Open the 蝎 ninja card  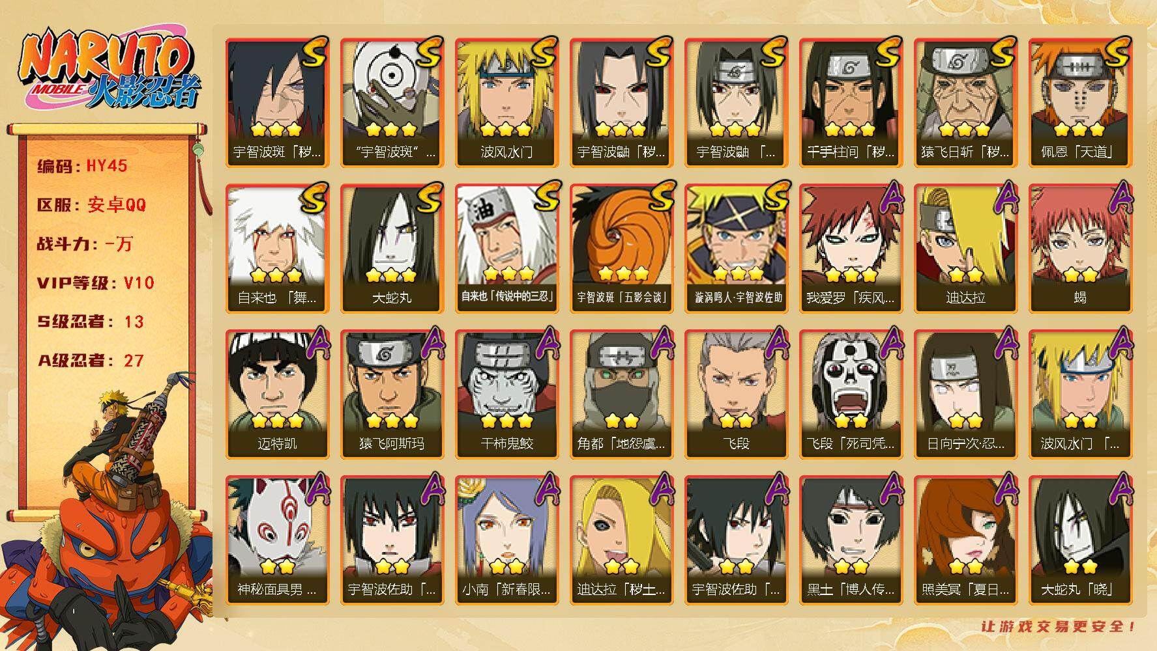1080,249
